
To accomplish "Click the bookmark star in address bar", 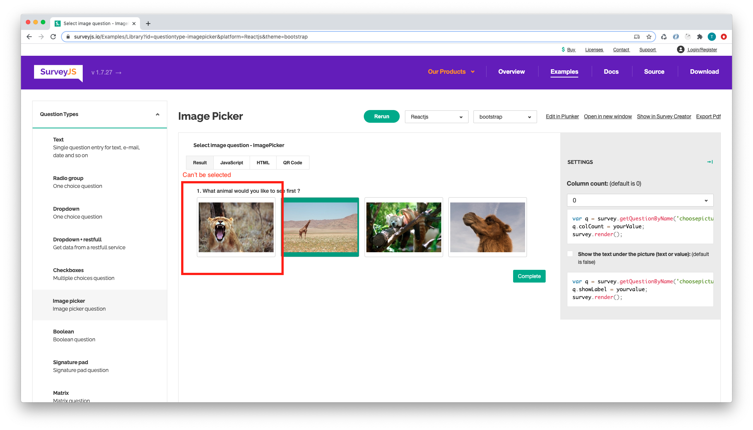I will [649, 37].
